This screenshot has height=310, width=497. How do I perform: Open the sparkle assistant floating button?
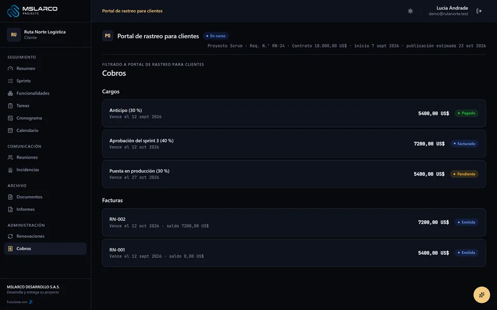(x=481, y=295)
